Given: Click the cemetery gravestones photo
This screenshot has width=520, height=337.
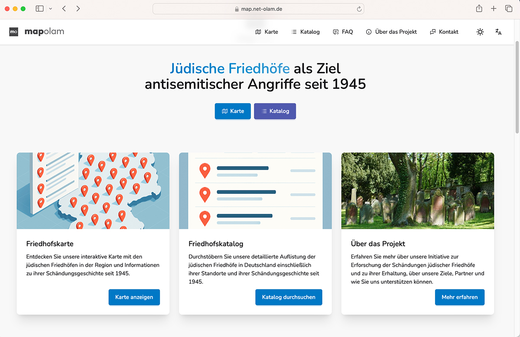Looking at the screenshot, I should tap(417, 191).
